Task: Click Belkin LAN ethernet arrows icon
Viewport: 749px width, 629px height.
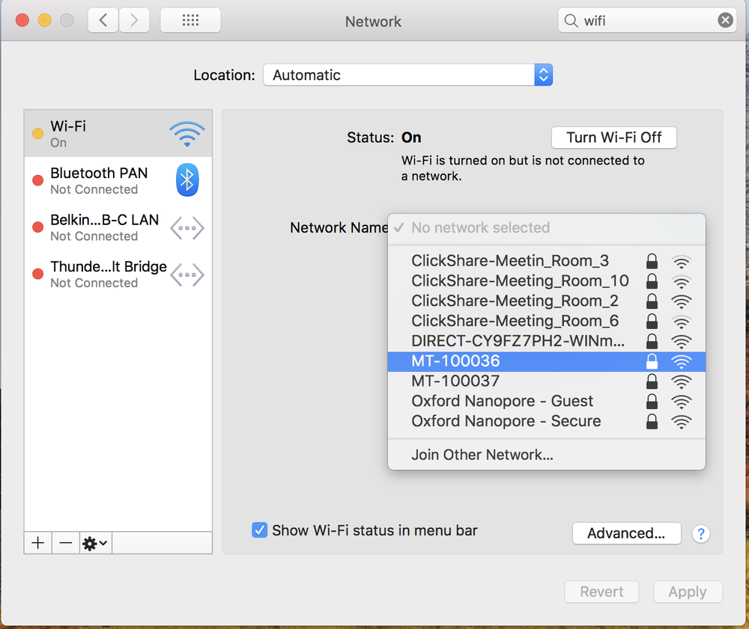Action: [187, 228]
